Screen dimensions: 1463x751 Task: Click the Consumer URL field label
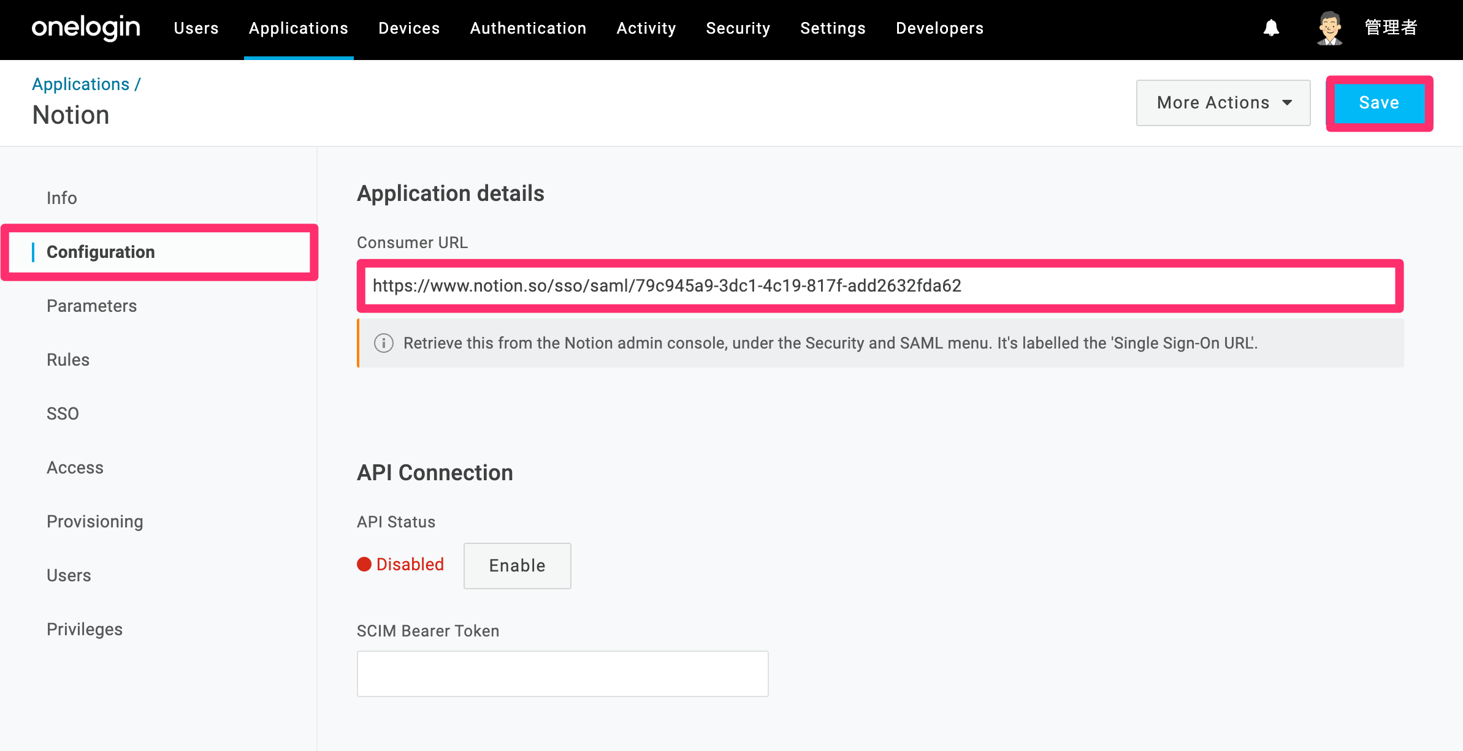tap(412, 243)
